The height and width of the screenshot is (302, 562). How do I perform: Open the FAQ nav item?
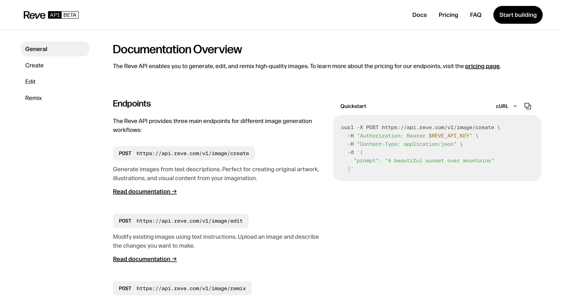pos(475,15)
